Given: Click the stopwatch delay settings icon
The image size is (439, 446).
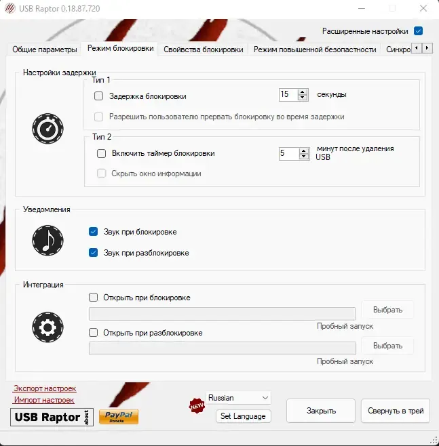Looking at the screenshot, I should click(47, 129).
